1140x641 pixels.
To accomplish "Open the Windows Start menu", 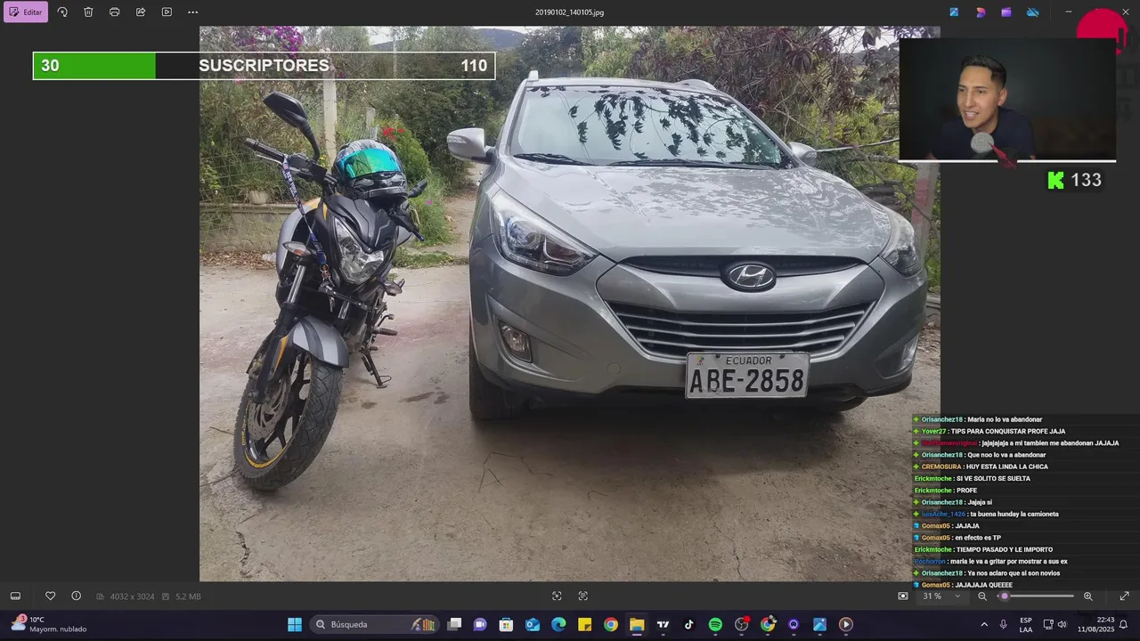I will 295,625.
